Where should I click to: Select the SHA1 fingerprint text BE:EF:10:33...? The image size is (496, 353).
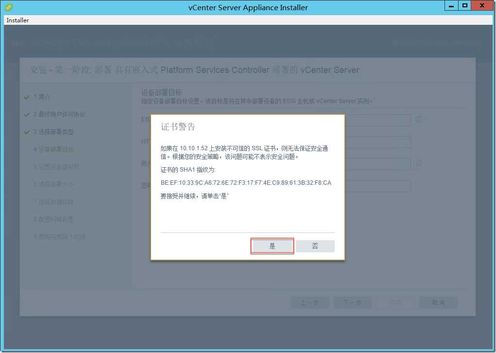click(246, 183)
